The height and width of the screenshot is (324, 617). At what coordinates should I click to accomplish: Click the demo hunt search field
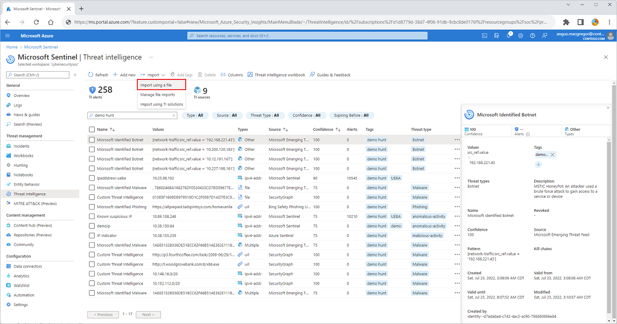(x=132, y=115)
